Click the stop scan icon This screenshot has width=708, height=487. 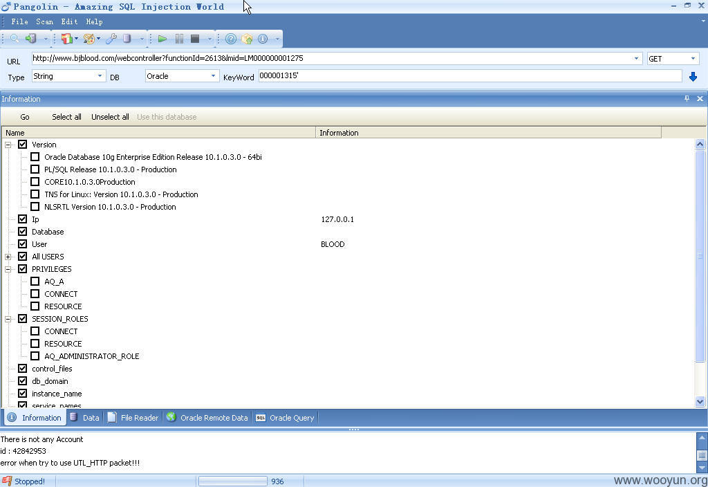[x=195, y=39]
